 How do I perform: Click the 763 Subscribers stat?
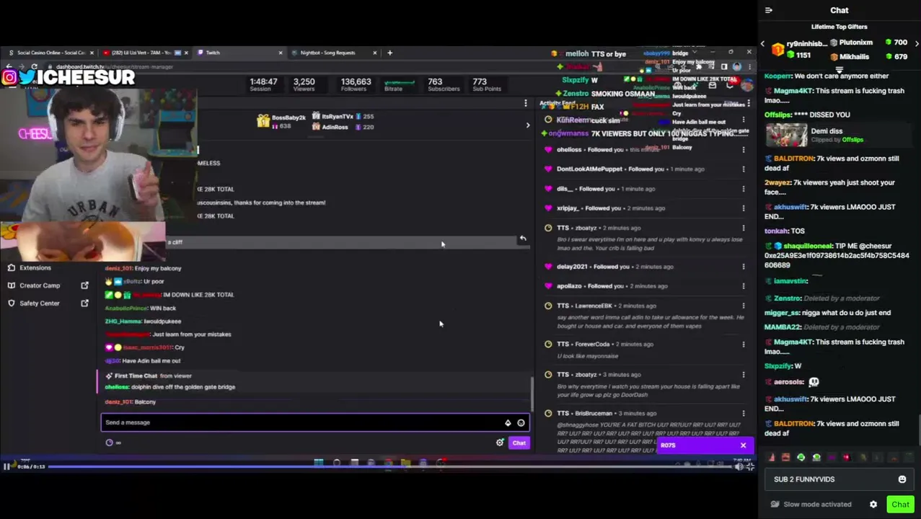tap(443, 84)
